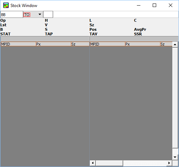Click the horizontal scrollbar thumb
Screen dimensions: 179x167
tap(109, 163)
